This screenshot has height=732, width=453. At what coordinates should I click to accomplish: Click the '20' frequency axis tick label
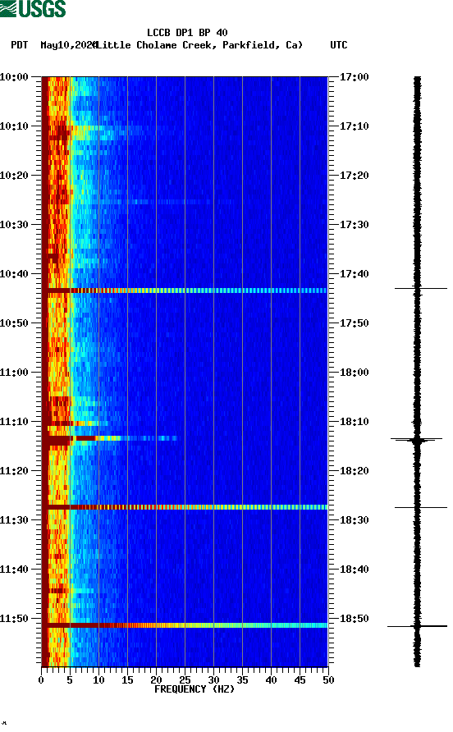coord(156,680)
